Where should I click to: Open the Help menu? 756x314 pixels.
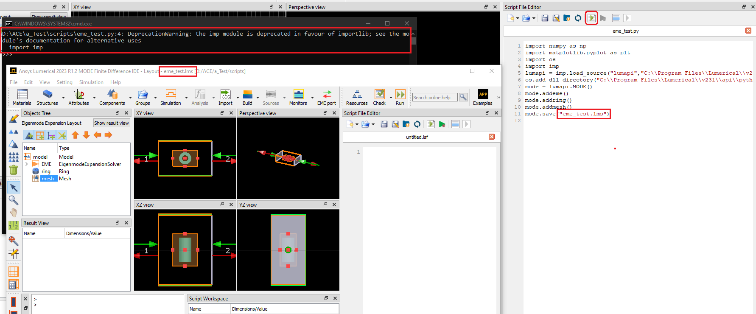(115, 82)
